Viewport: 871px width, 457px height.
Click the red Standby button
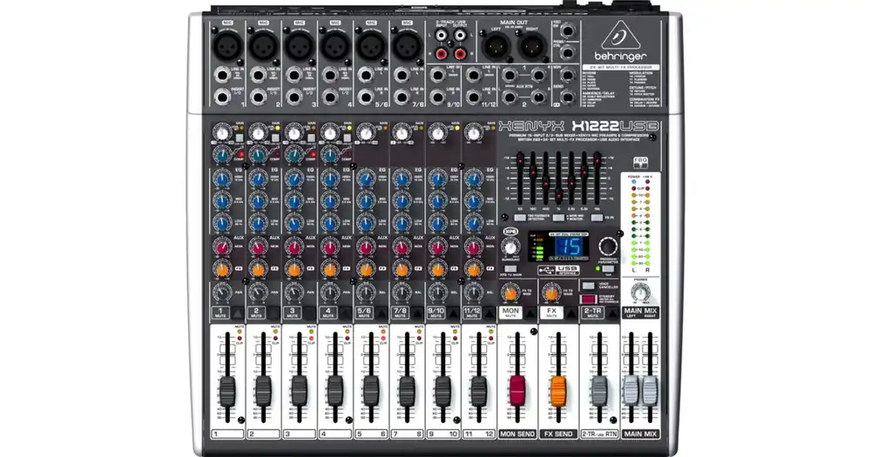(588, 299)
